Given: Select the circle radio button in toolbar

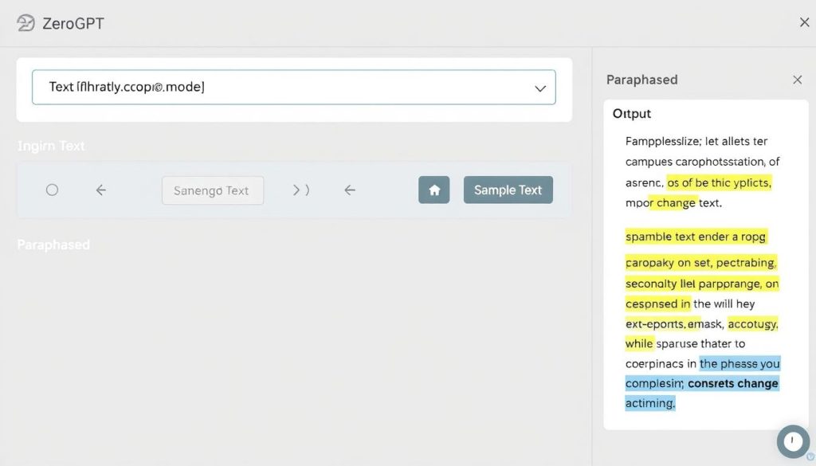Looking at the screenshot, I should click(x=52, y=190).
